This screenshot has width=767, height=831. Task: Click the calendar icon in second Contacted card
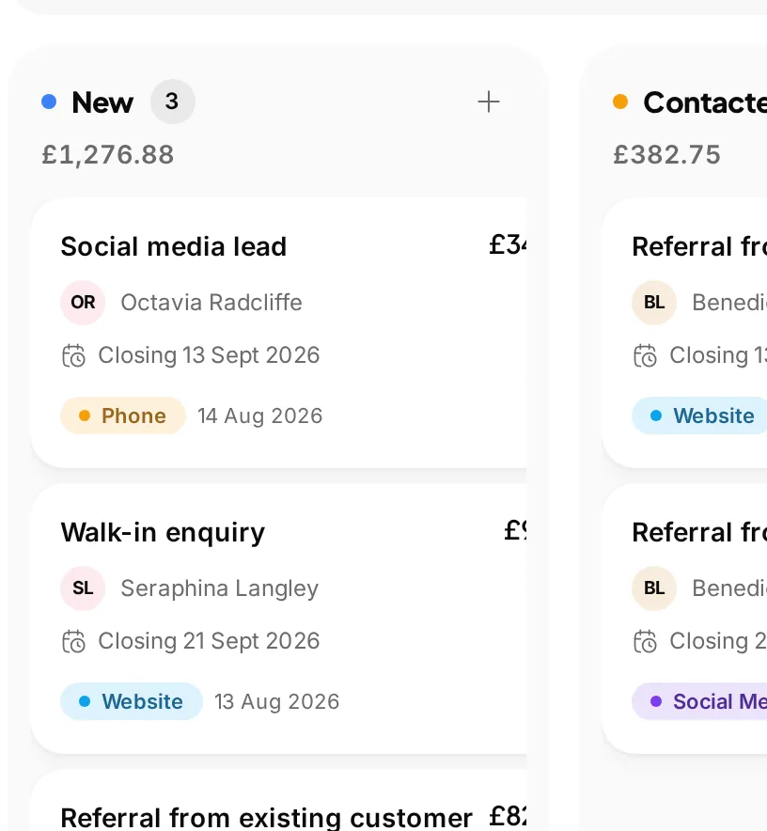[645, 641]
